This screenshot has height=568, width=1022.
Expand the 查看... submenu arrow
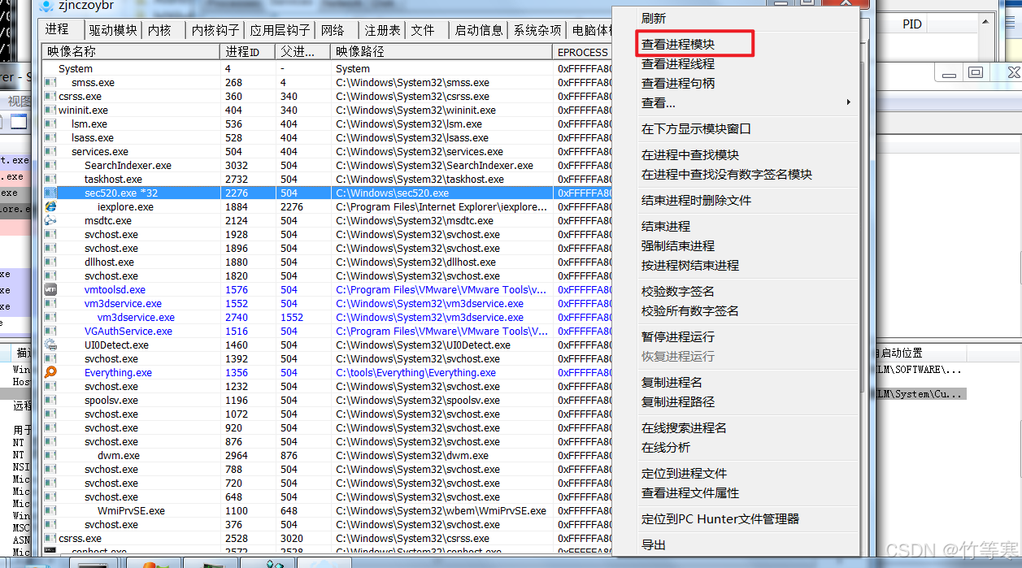point(848,103)
